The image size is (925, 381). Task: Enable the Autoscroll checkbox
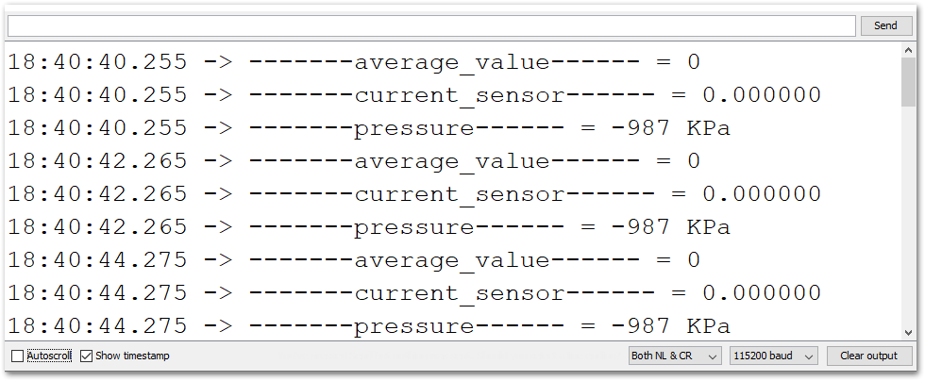18,356
